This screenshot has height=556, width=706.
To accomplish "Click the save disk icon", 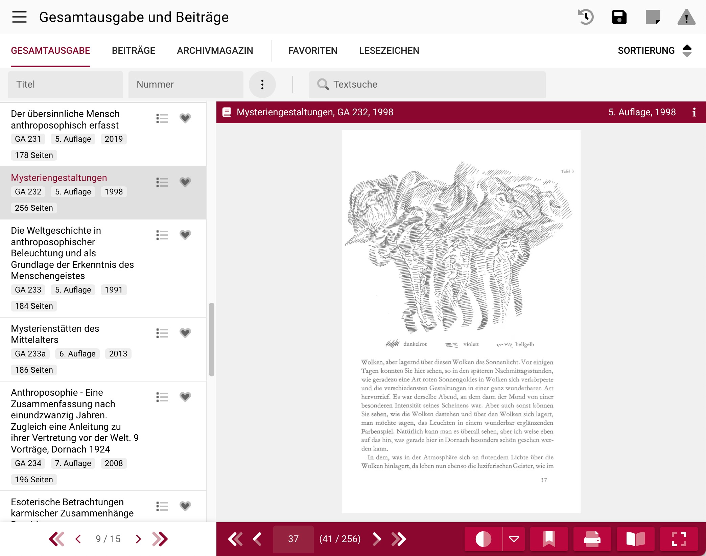I will [x=619, y=17].
